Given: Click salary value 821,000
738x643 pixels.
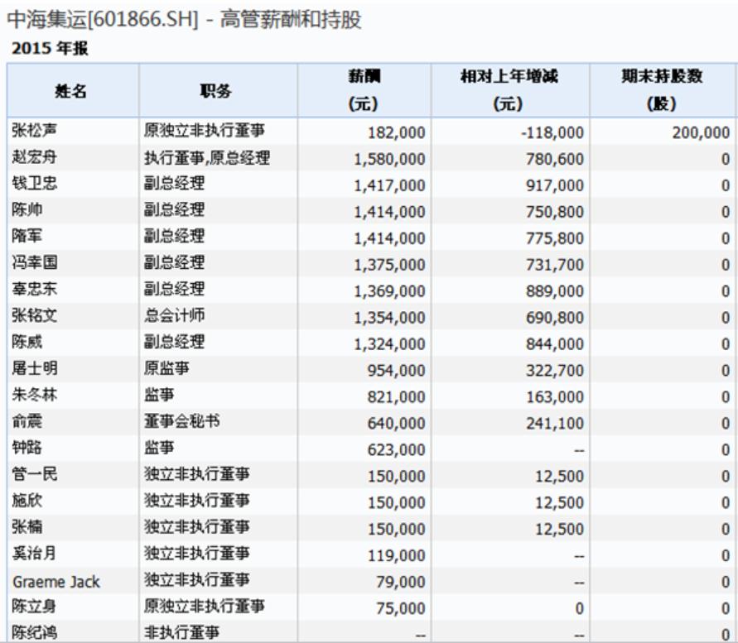Looking at the screenshot, I should click(396, 397).
